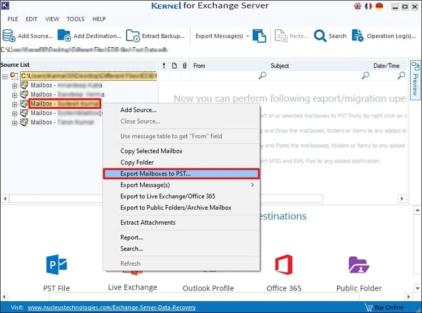This screenshot has width=422, height=313.
Task: Switch language with the UK flag
Action: tap(357, 6)
